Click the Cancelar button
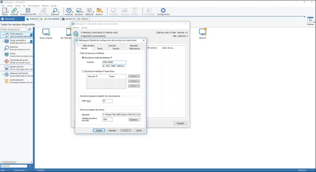Screen dimensions: 316x172 click(112, 130)
